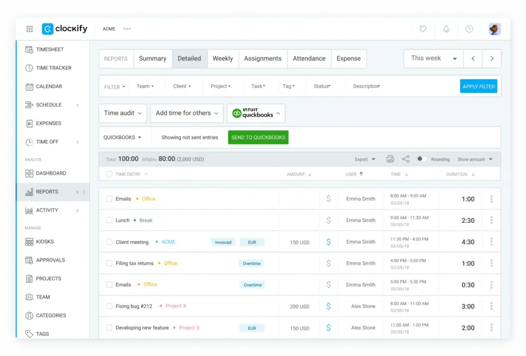Switch to the Attendance tab
Screen dimensions: 526x356
point(309,58)
